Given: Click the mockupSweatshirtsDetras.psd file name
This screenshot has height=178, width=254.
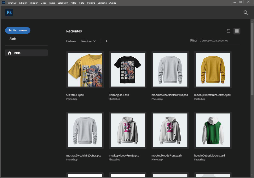Looking at the screenshot, I should (x=170, y=95).
